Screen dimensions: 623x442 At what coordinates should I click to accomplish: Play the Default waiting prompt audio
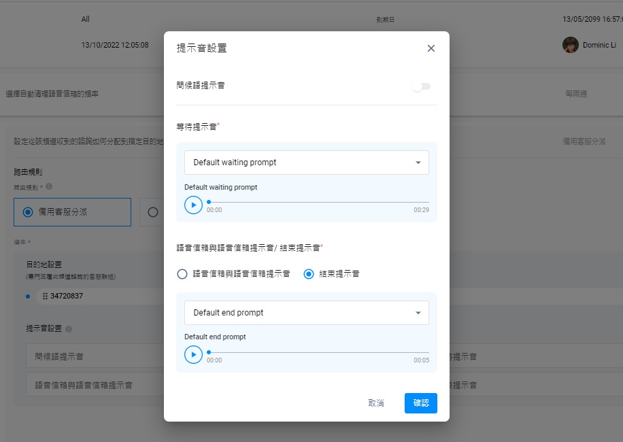(193, 203)
